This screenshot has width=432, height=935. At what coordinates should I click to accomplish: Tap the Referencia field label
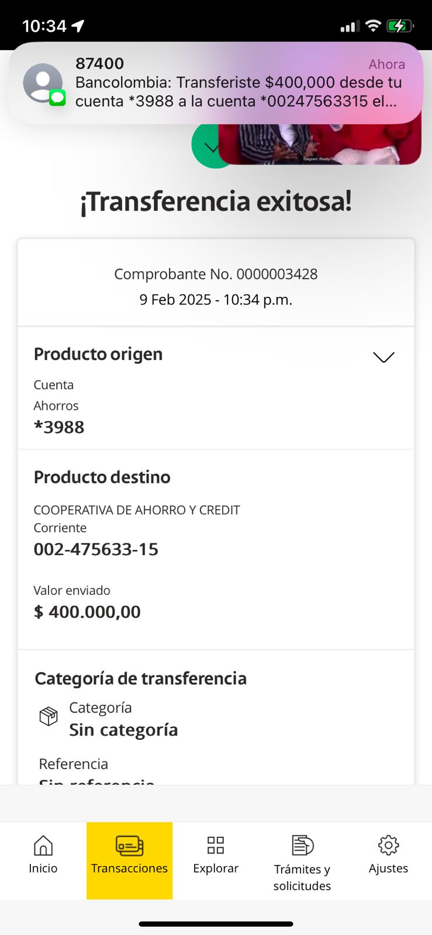[x=73, y=764]
